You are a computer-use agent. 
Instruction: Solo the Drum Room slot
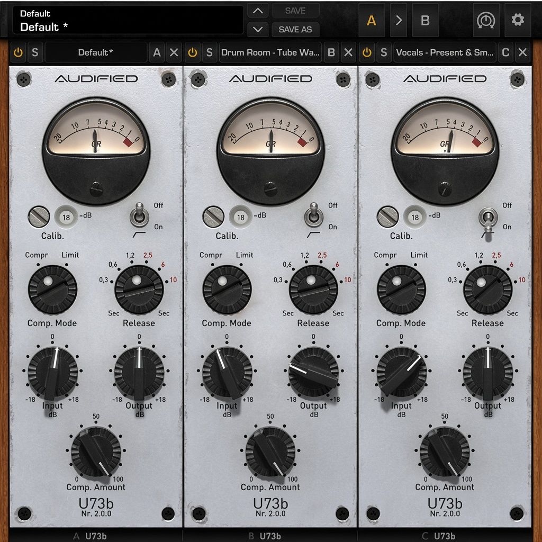pos(210,52)
